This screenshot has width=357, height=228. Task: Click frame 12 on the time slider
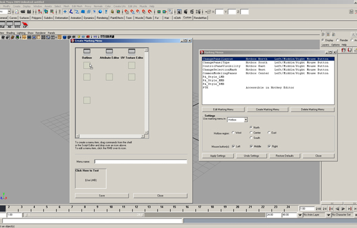click(136, 208)
